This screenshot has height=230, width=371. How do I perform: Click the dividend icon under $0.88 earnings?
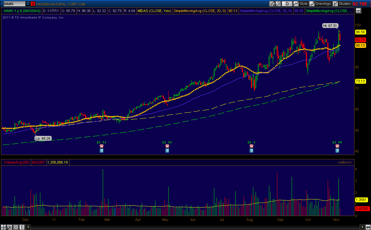[x=337, y=151]
